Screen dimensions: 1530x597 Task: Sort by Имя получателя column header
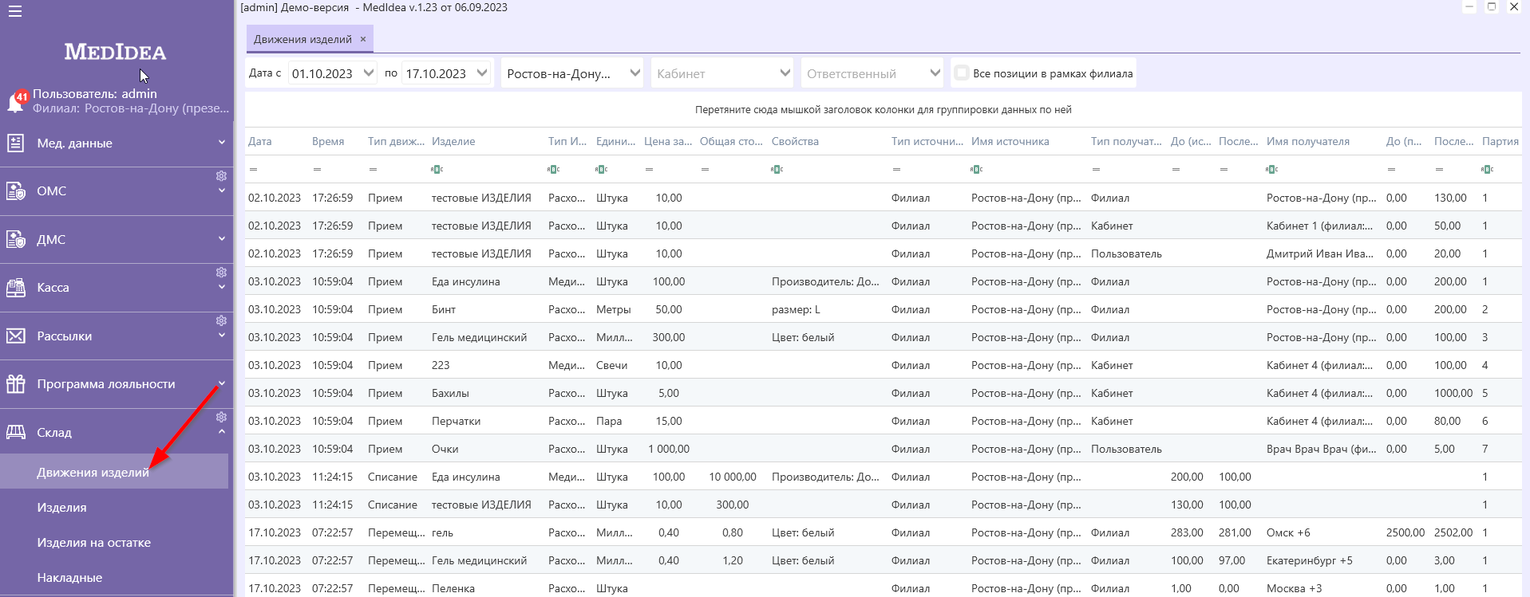click(x=1307, y=141)
